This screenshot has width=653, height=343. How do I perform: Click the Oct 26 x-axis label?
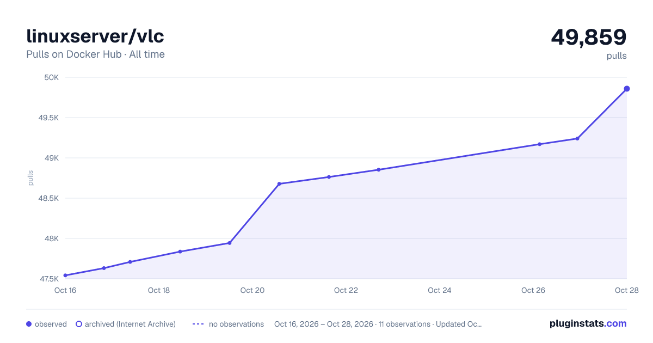(533, 291)
